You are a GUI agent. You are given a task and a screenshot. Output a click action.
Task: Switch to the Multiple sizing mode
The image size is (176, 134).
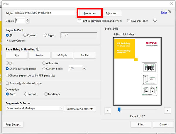pos(62,55)
